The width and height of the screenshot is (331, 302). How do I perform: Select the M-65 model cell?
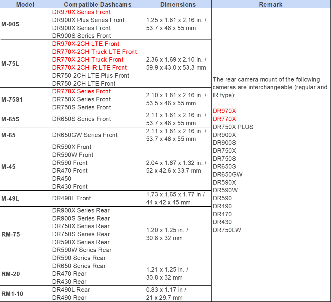tap(25, 135)
